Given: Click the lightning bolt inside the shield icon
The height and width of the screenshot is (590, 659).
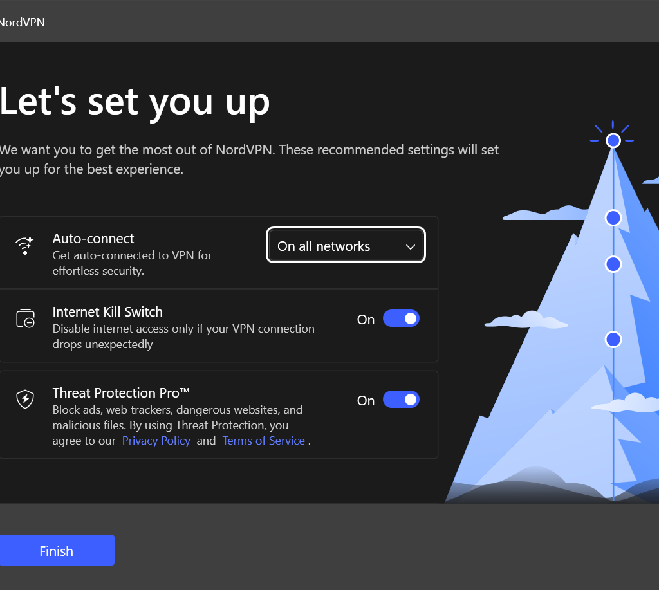Looking at the screenshot, I should [x=24, y=400].
